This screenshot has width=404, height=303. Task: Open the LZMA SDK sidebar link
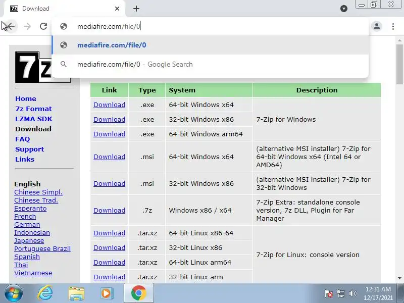(x=33, y=119)
